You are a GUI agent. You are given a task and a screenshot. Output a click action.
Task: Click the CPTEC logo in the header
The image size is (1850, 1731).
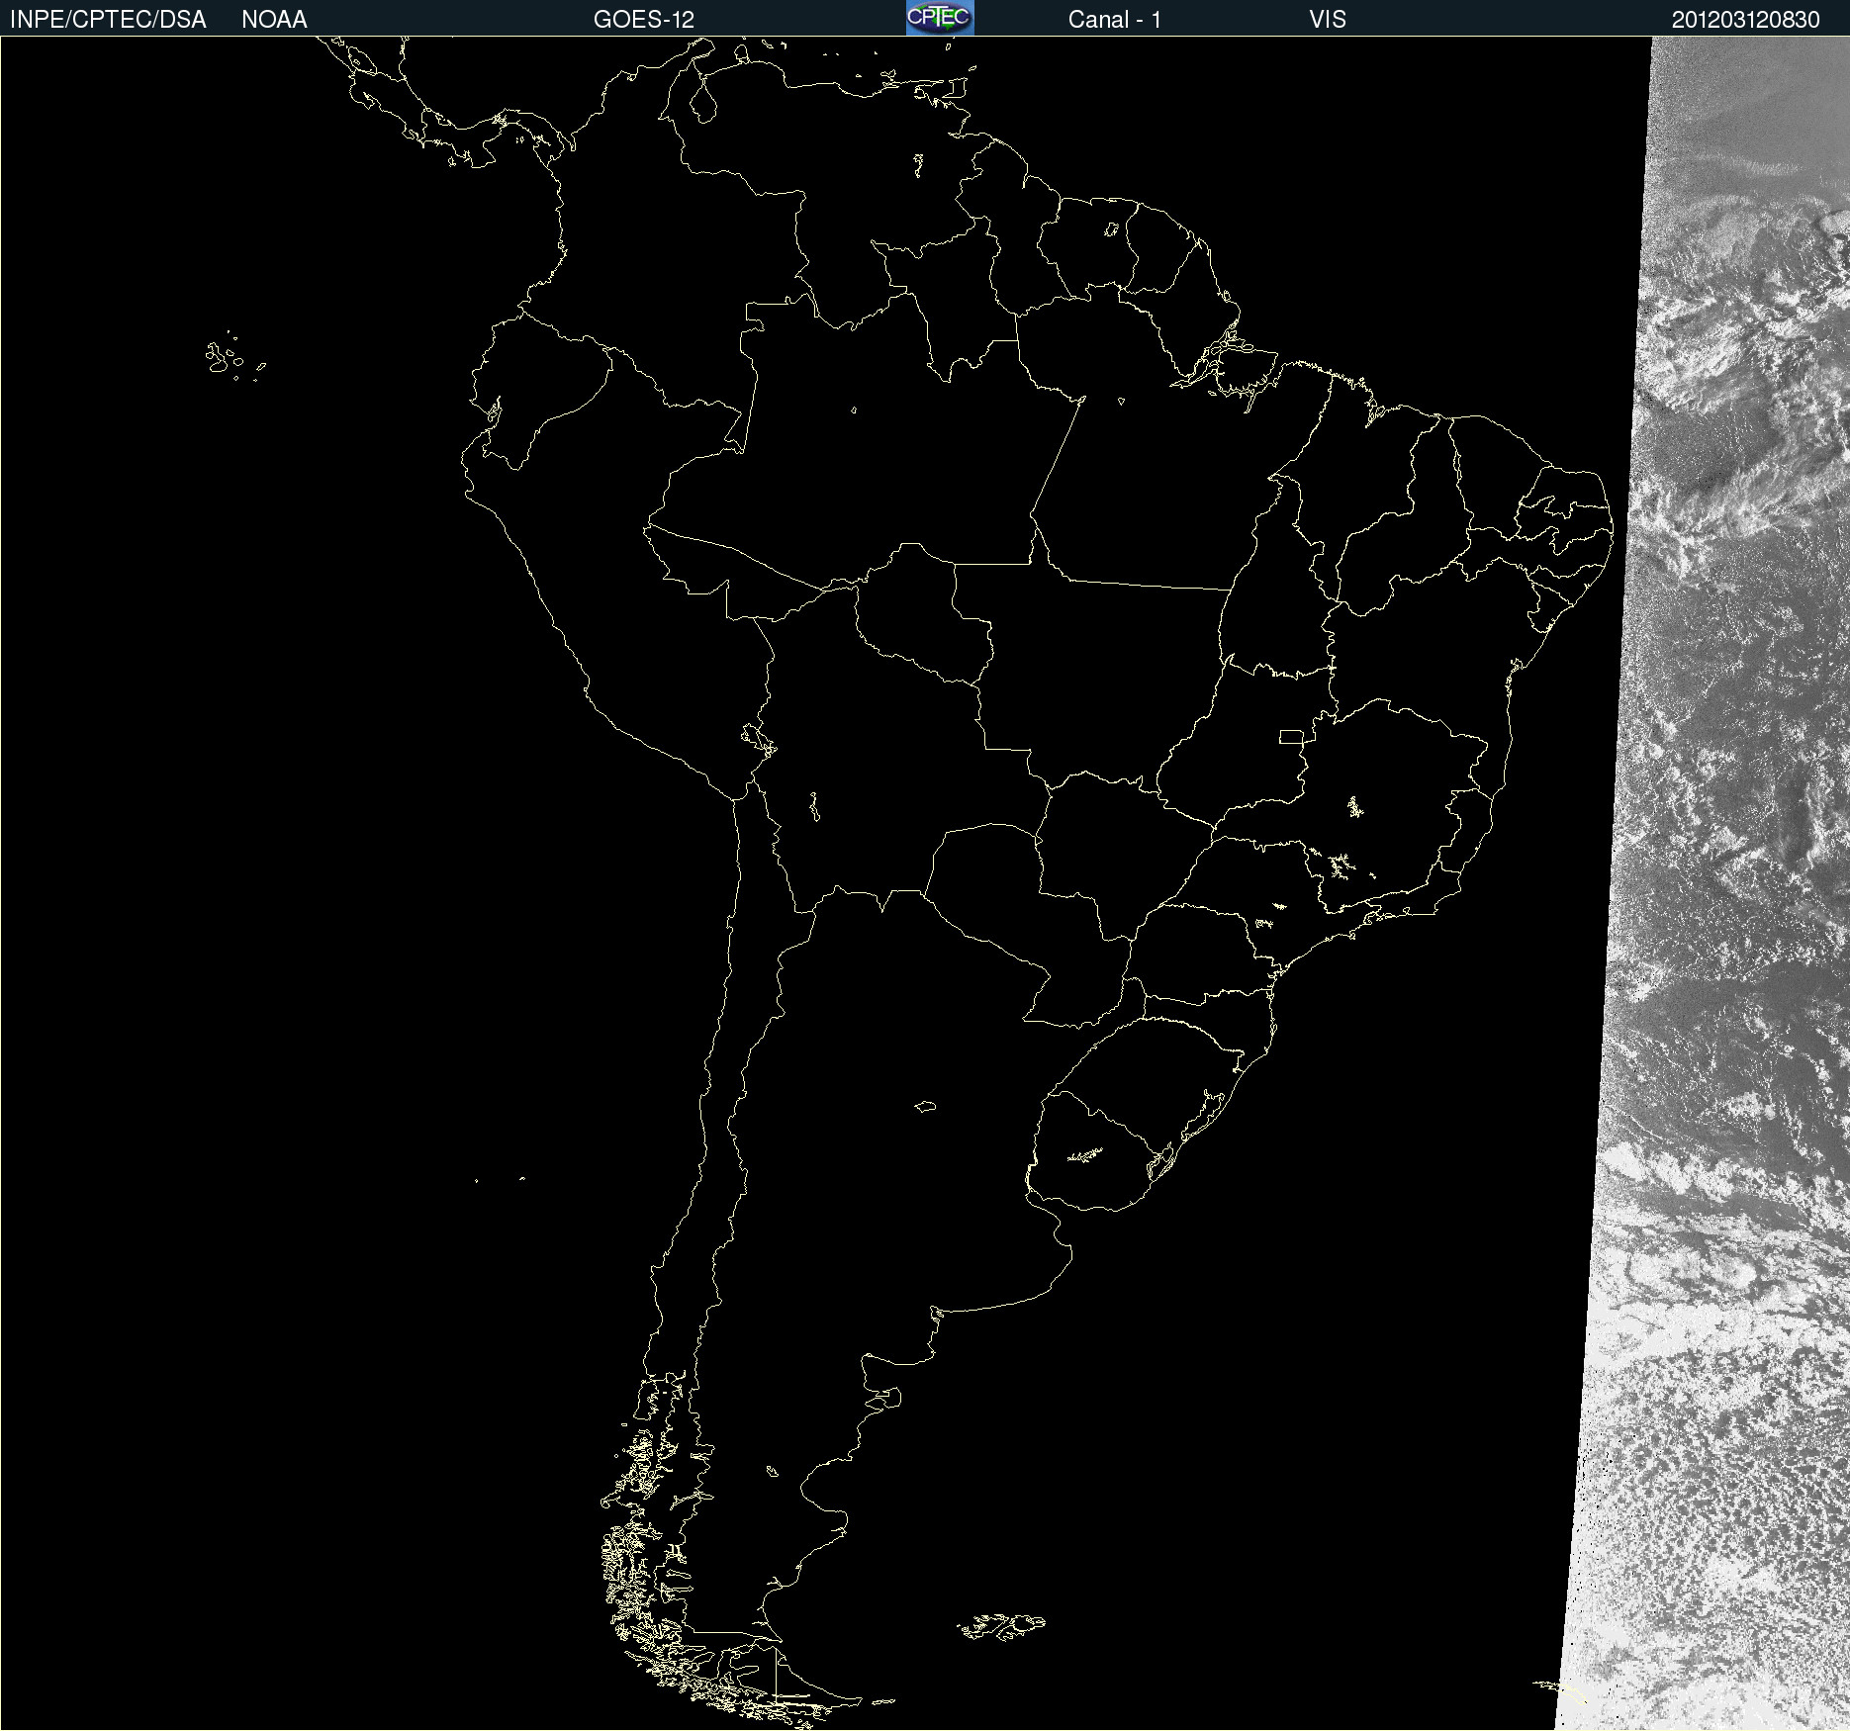pos(940,18)
